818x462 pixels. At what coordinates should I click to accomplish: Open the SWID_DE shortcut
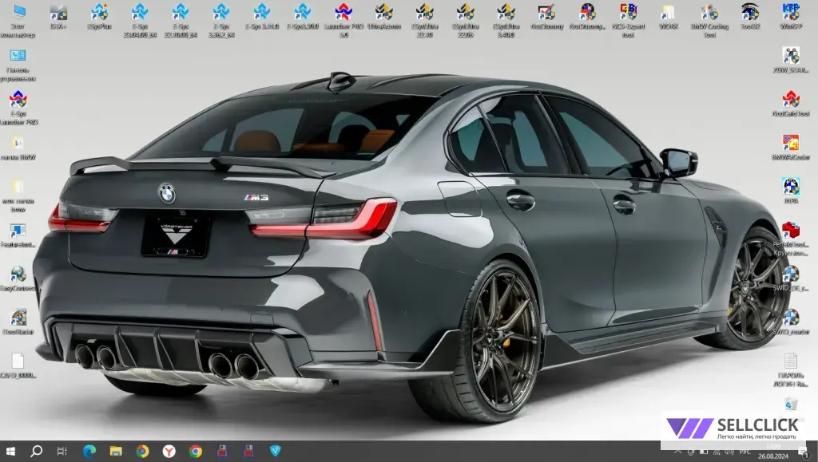coord(791,278)
